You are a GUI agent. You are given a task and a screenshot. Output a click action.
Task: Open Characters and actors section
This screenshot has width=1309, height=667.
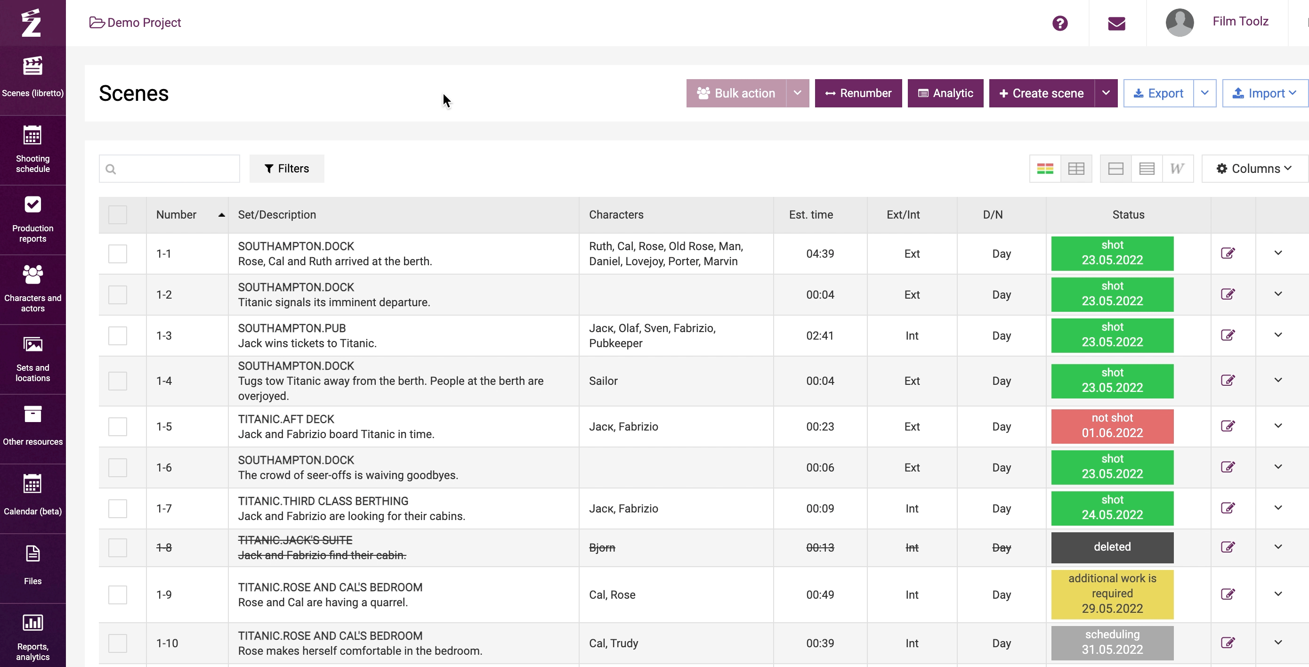(x=32, y=289)
